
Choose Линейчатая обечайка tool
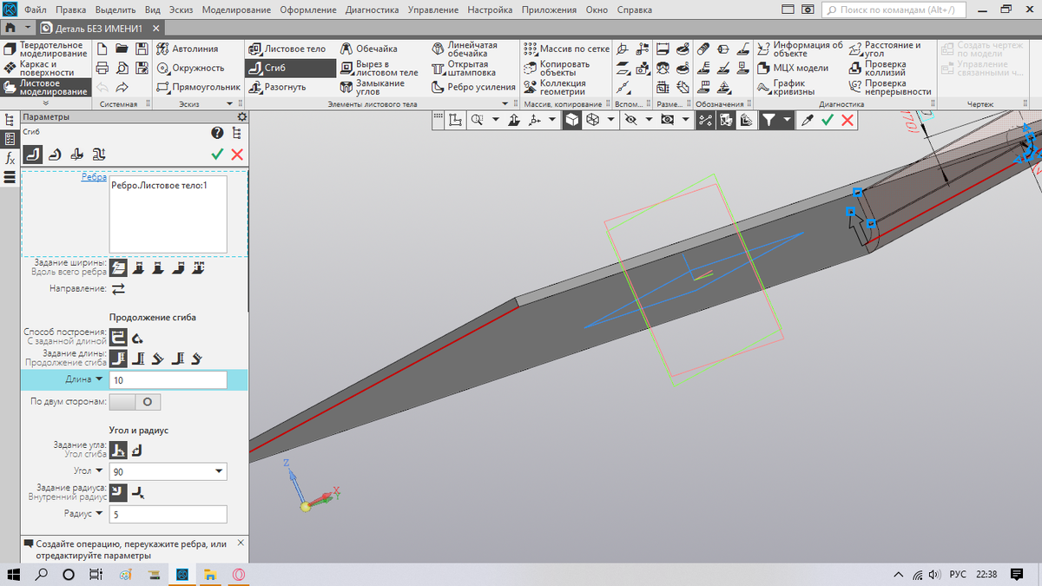pyautogui.click(x=465, y=49)
